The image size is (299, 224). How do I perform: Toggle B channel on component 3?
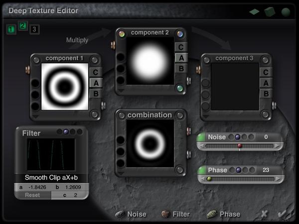(x=266, y=94)
